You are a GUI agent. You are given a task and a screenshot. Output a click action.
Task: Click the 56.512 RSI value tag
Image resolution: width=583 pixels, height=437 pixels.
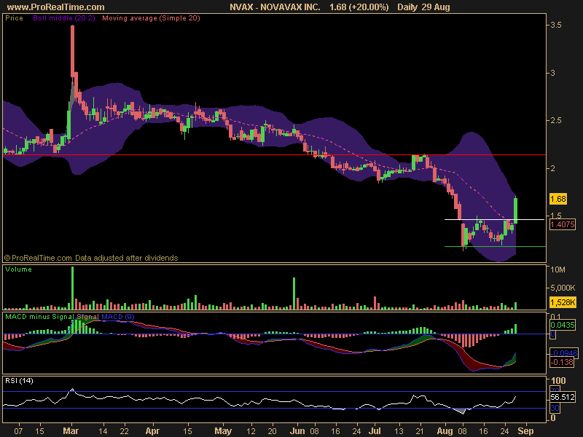coord(562,397)
